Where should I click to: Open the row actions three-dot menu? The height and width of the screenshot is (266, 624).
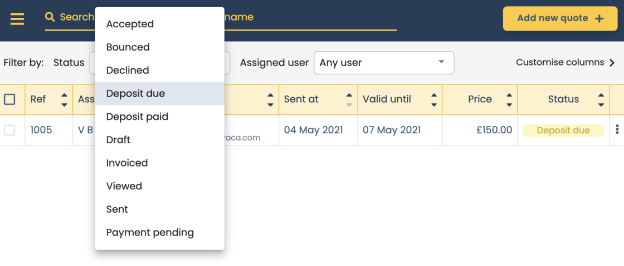click(617, 130)
